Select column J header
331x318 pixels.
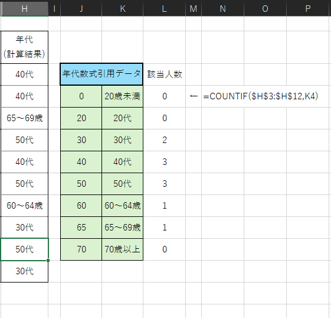(x=81, y=8)
